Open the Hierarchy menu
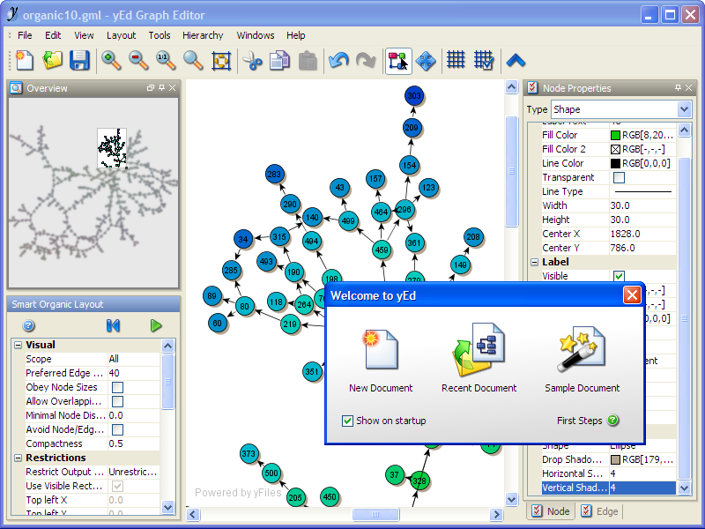 tap(203, 35)
